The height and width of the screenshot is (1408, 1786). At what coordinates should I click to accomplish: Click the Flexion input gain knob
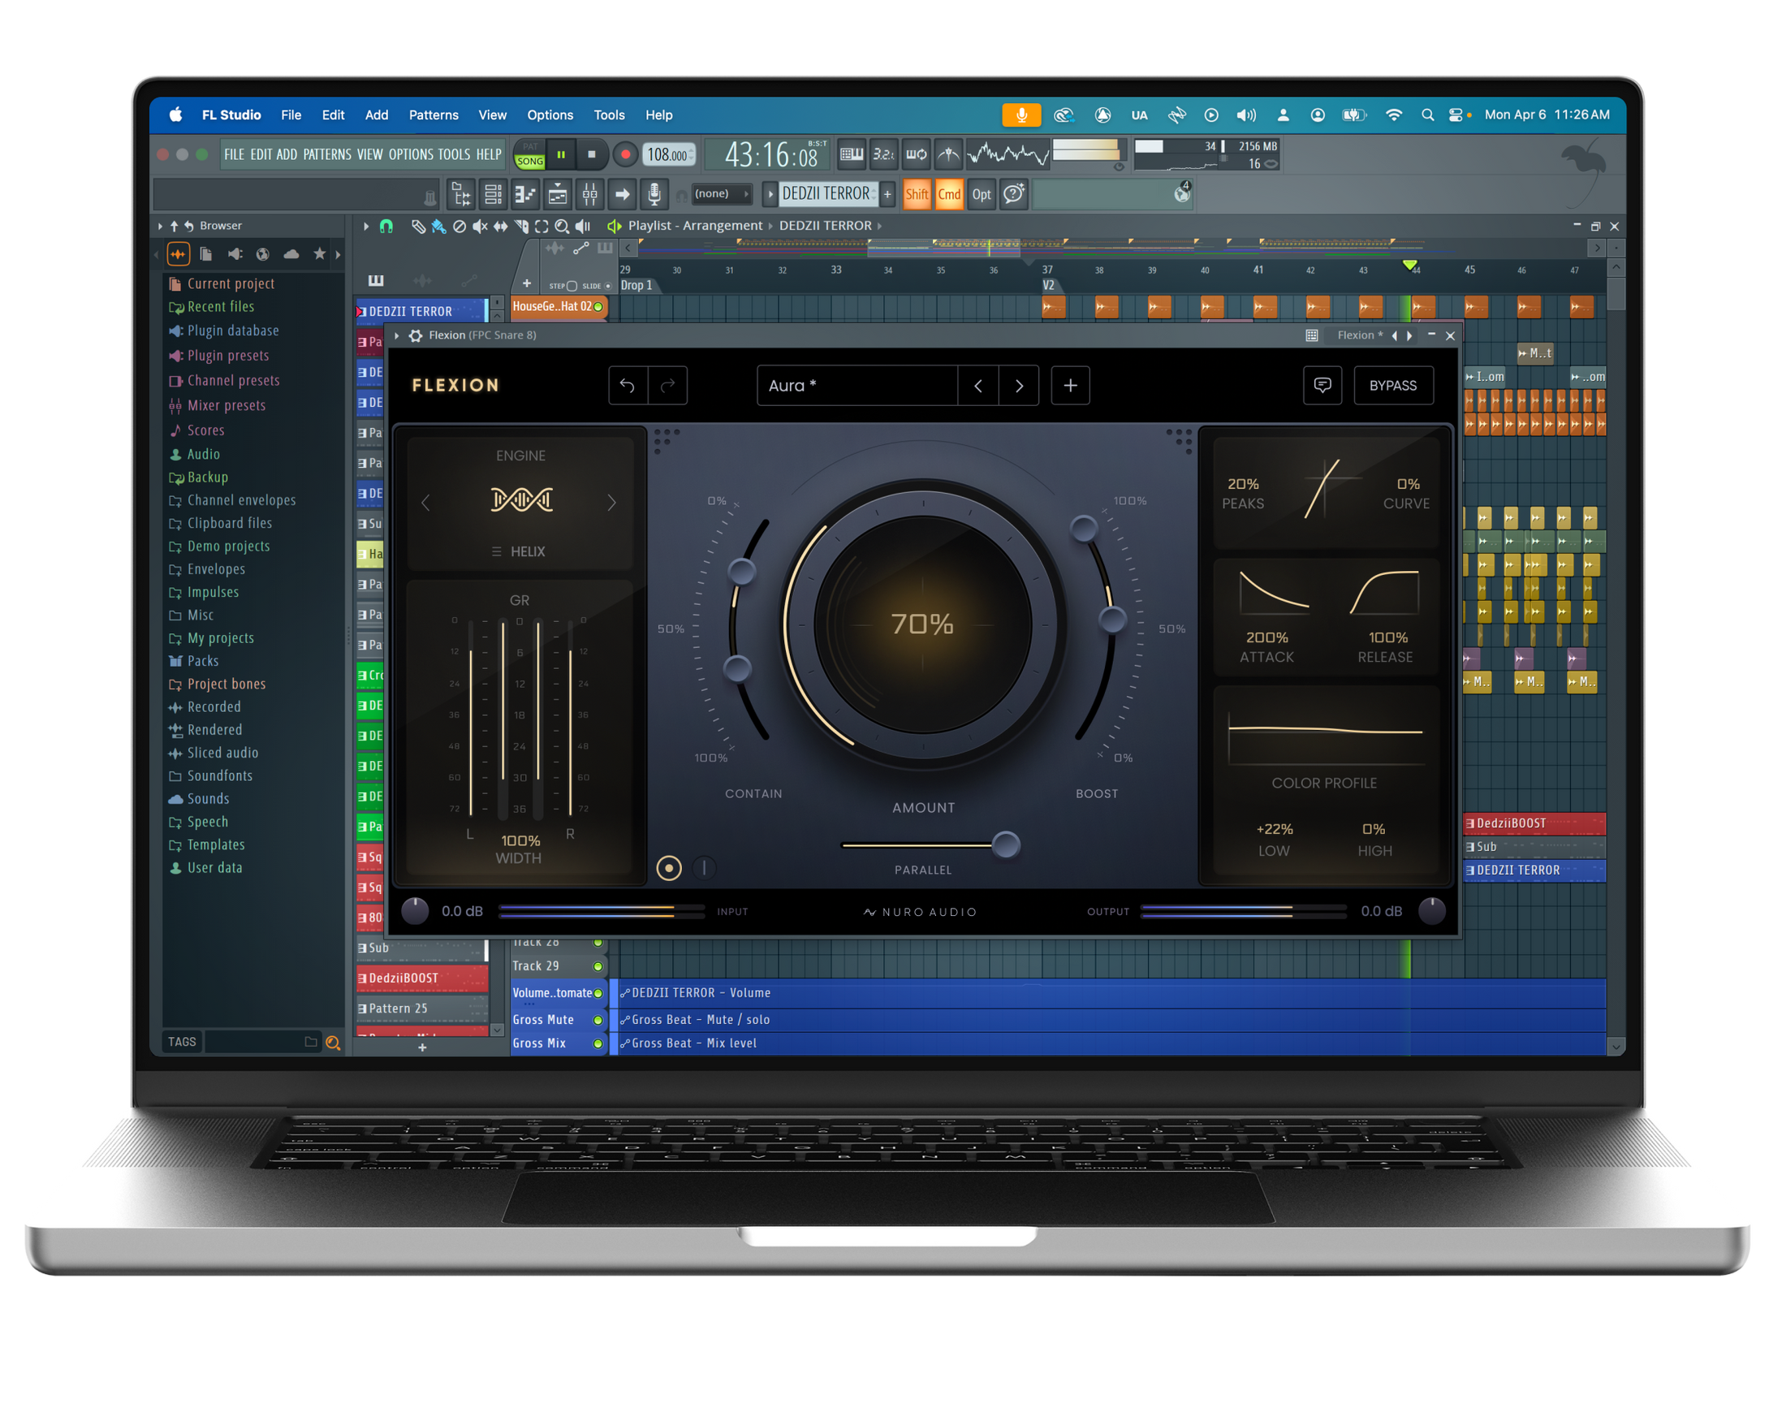click(415, 912)
